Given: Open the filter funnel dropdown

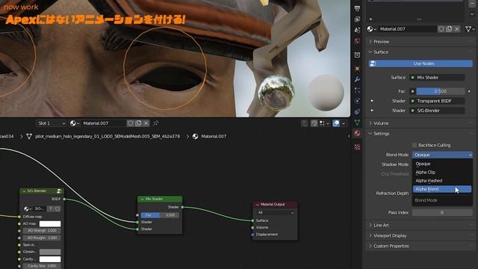Looking at the screenshot, I should point(470,29).
